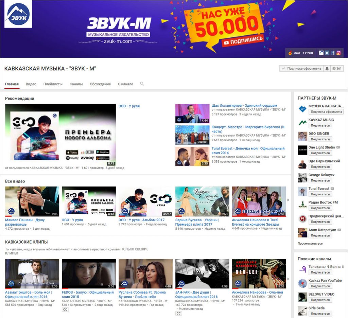Open the BELSVET VIDEO channel avatar
Image resolution: width=348 pixels, height=318 pixels.
(302, 297)
